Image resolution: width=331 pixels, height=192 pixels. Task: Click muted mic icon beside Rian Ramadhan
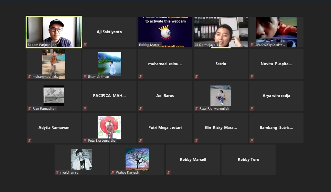pos(29,108)
